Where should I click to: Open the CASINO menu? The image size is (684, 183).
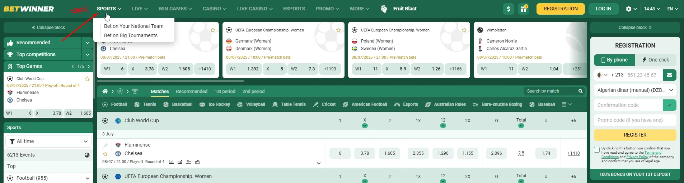point(214,9)
